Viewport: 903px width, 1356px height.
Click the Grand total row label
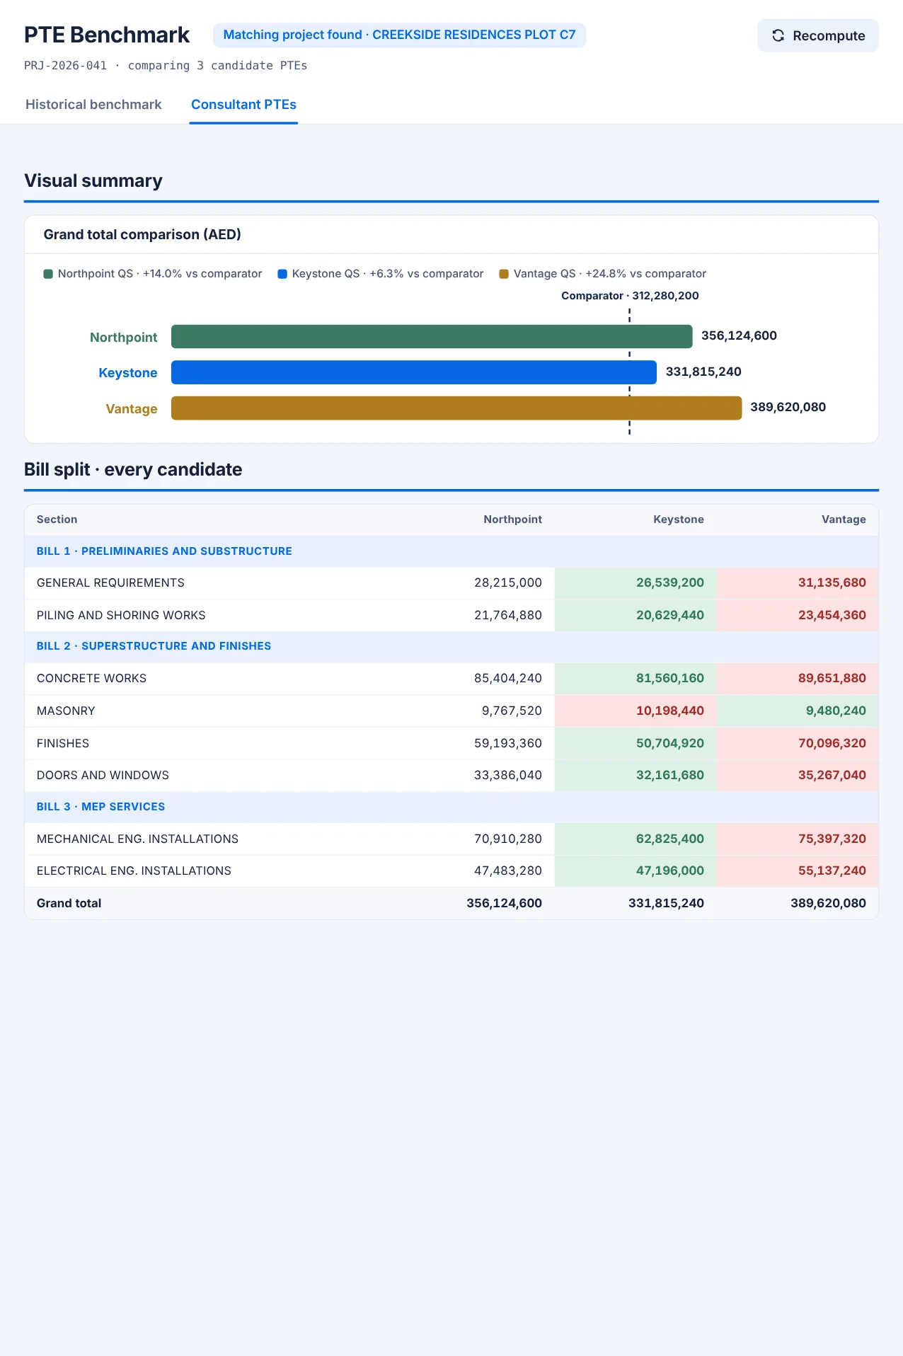pyautogui.click(x=69, y=904)
